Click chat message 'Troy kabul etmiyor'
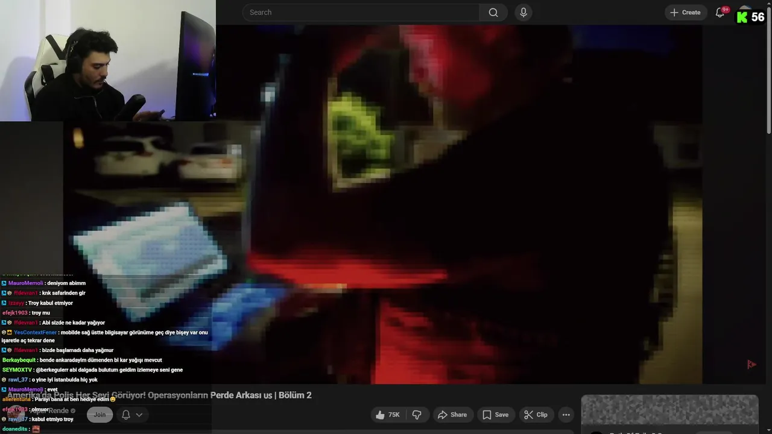The width and height of the screenshot is (772, 434). click(x=51, y=303)
